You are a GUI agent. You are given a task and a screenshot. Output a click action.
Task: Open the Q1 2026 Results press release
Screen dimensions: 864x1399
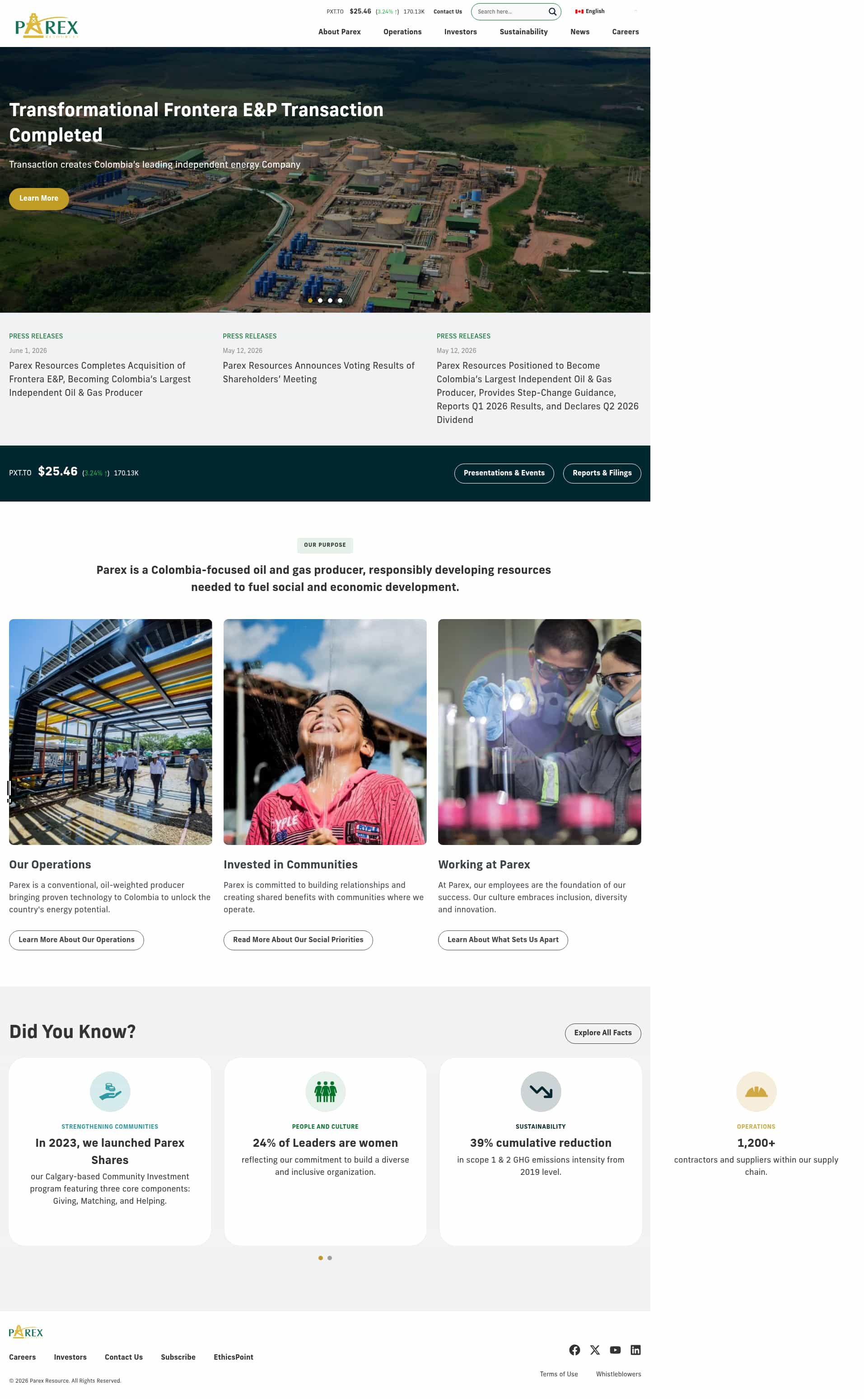[538, 392]
